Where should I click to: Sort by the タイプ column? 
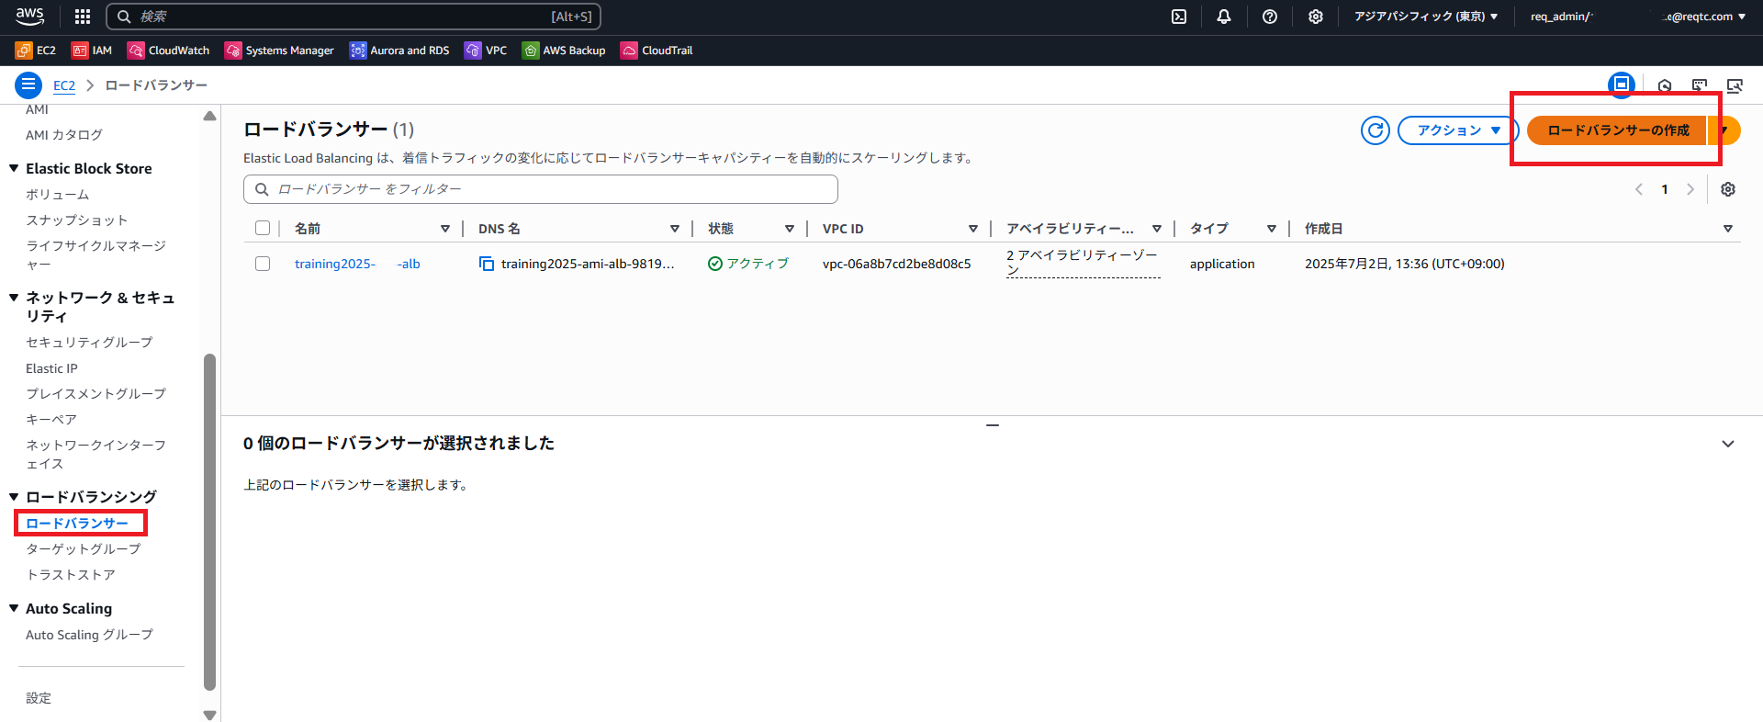tap(1272, 229)
